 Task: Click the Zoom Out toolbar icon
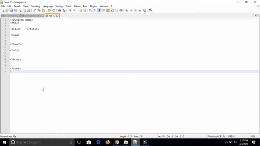click(74, 10)
